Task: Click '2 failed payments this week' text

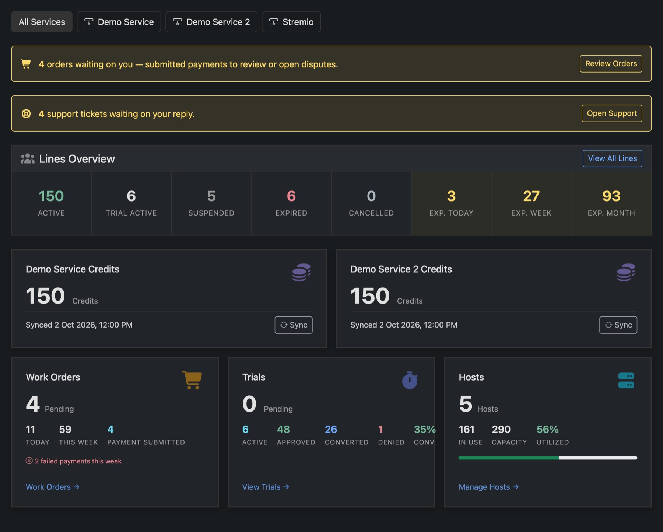Action: tap(78, 461)
